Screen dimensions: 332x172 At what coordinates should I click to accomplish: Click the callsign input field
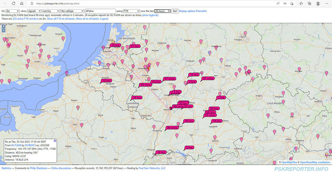100,11
